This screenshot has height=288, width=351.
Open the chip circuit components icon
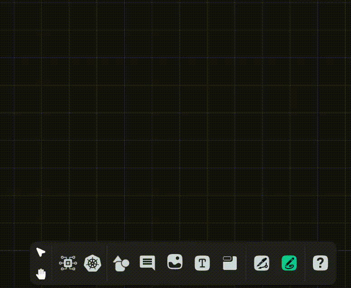(68, 263)
